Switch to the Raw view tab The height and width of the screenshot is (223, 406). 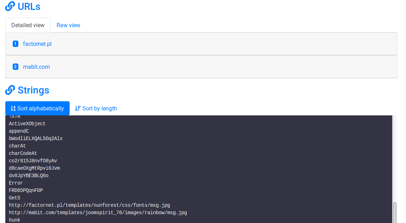(x=68, y=25)
